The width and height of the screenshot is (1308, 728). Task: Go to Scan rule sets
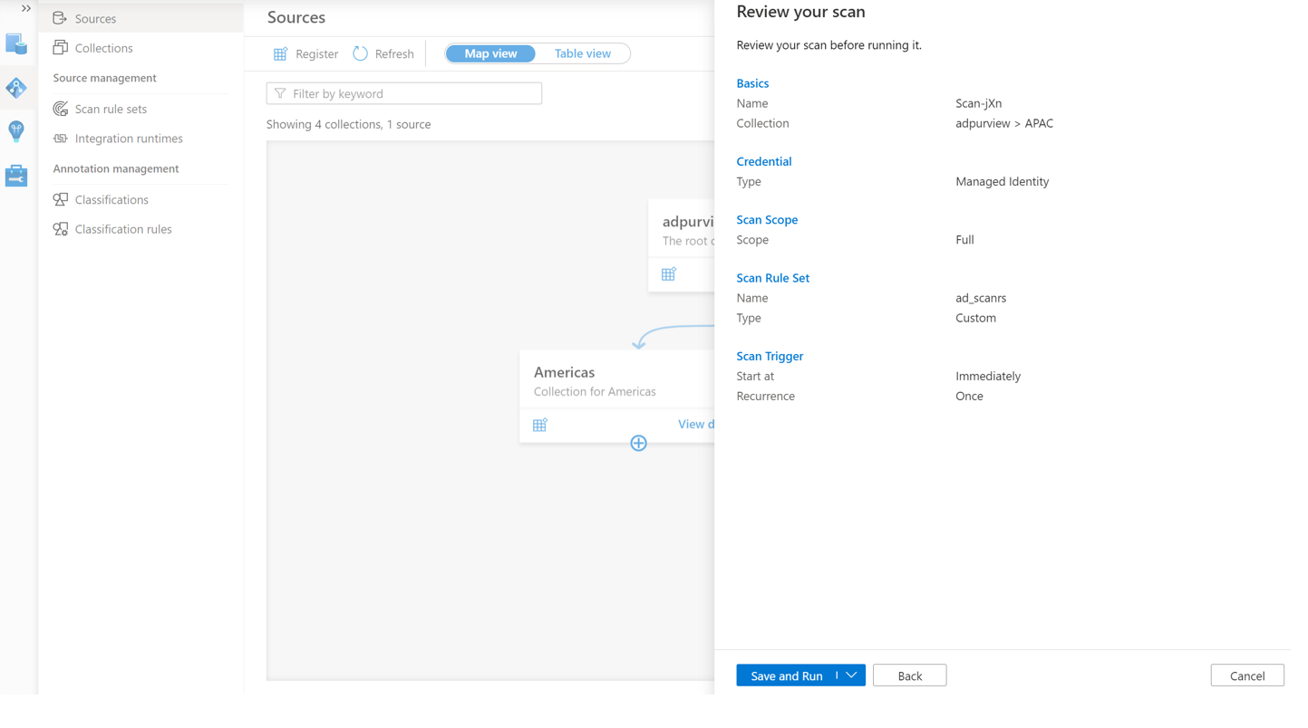(111, 109)
